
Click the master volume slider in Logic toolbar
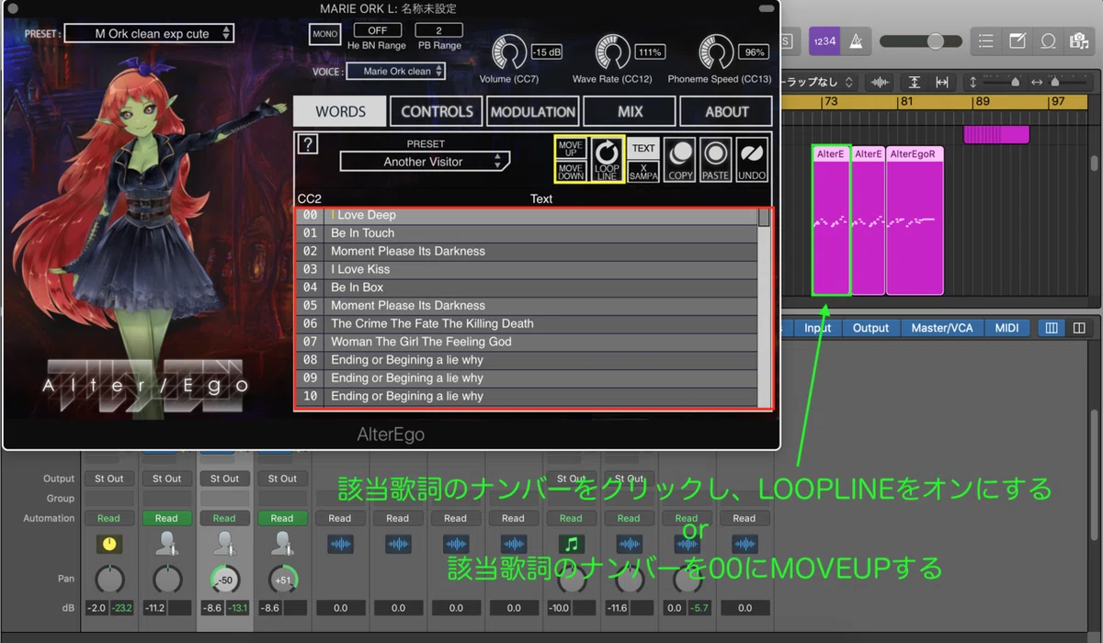(x=919, y=41)
